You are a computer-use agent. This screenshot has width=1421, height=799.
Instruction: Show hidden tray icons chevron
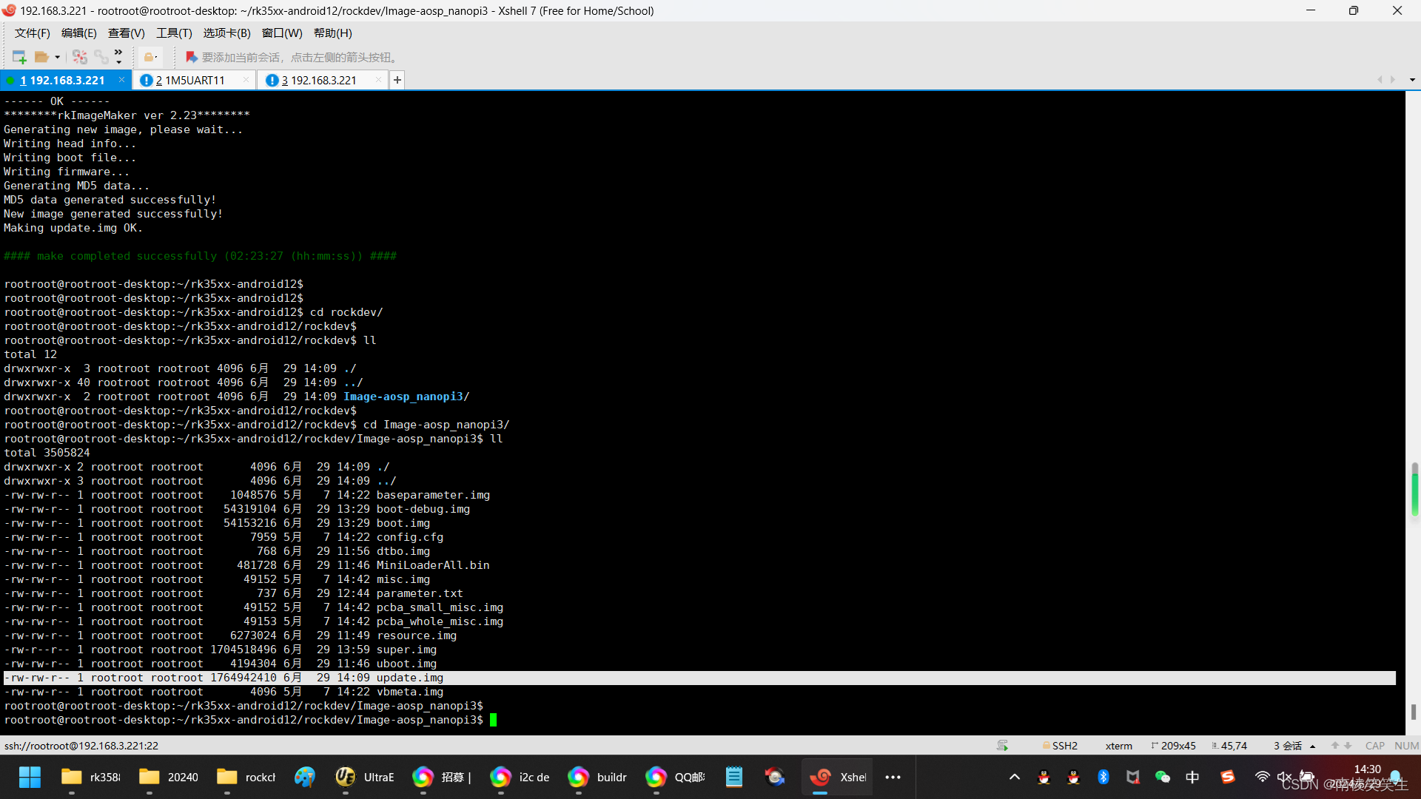[x=1015, y=777]
